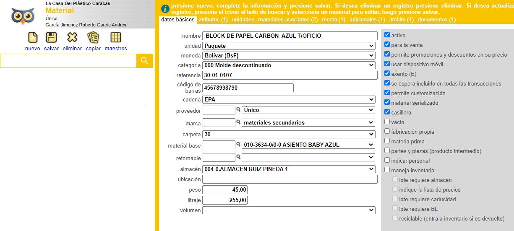Open the volumen dropdown
This screenshot has height=231, width=514.
point(289,210)
